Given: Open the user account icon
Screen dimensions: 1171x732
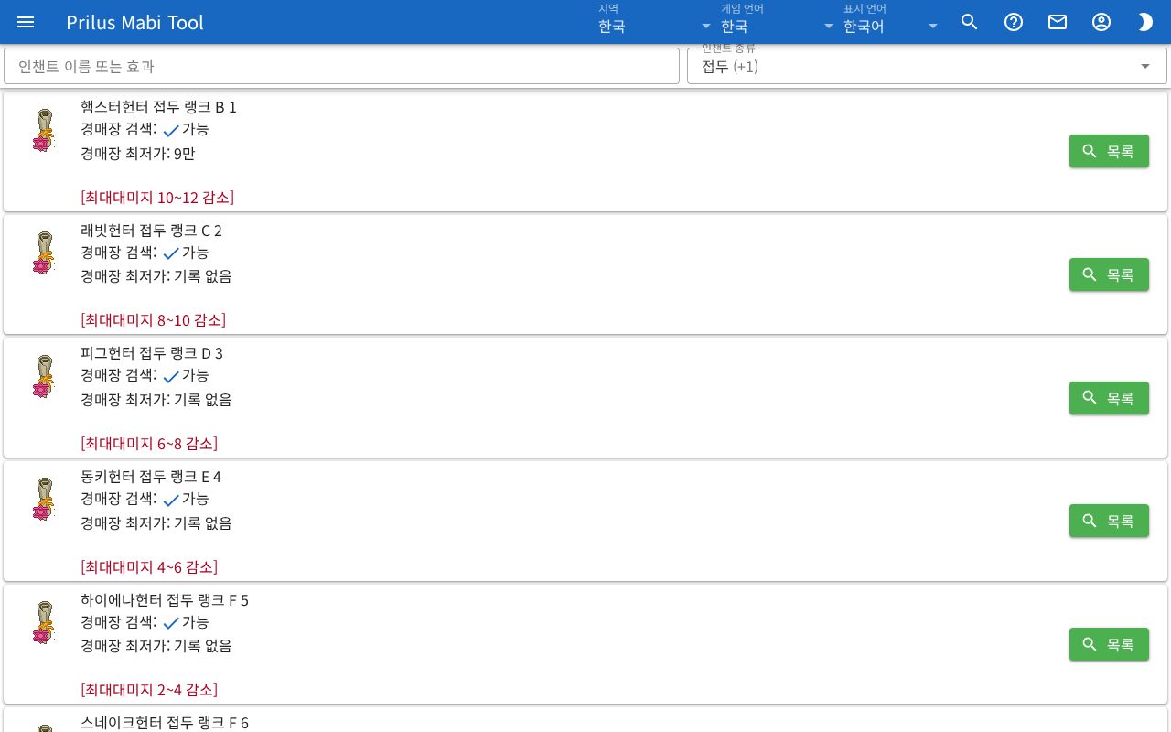Looking at the screenshot, I should coord(1101,22).
